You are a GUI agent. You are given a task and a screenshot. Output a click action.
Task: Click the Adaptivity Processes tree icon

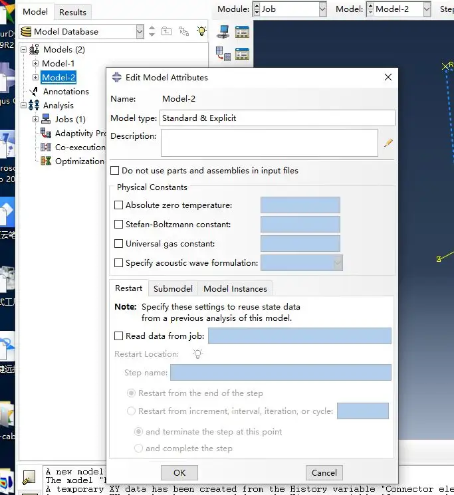point(46,133)
